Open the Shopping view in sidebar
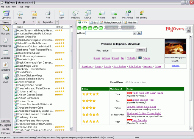Screen dimensions: 194x139 pos(6,42)
